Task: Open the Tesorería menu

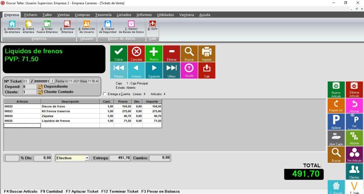Action: (103, 15)
